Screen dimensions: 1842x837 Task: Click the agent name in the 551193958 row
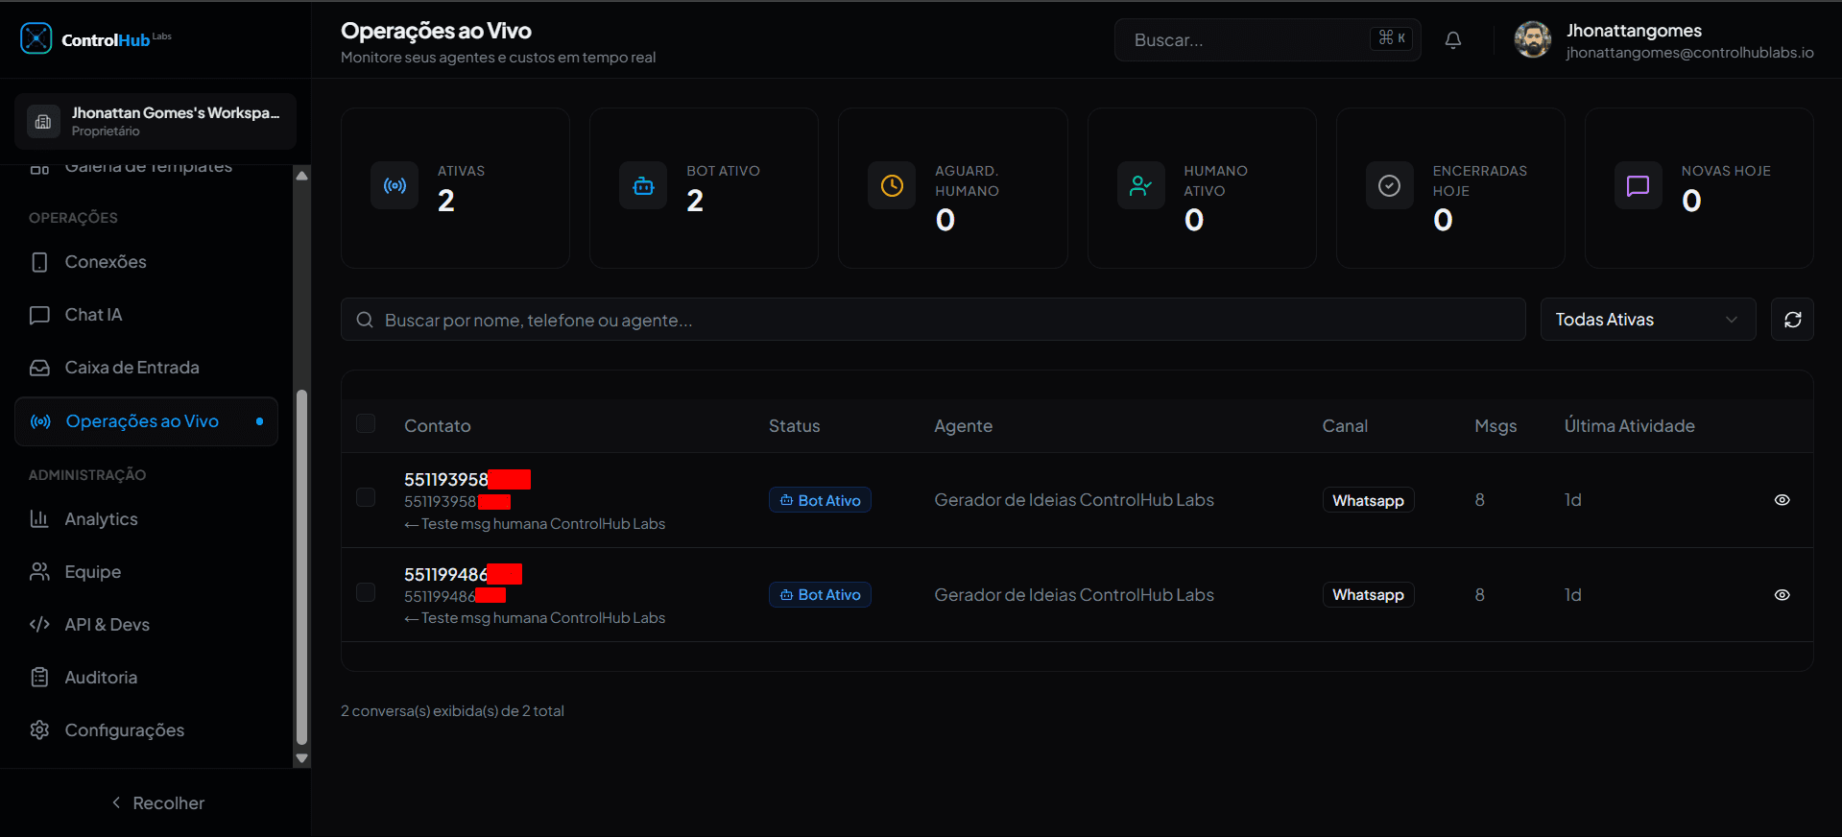tap(1074, 500)
